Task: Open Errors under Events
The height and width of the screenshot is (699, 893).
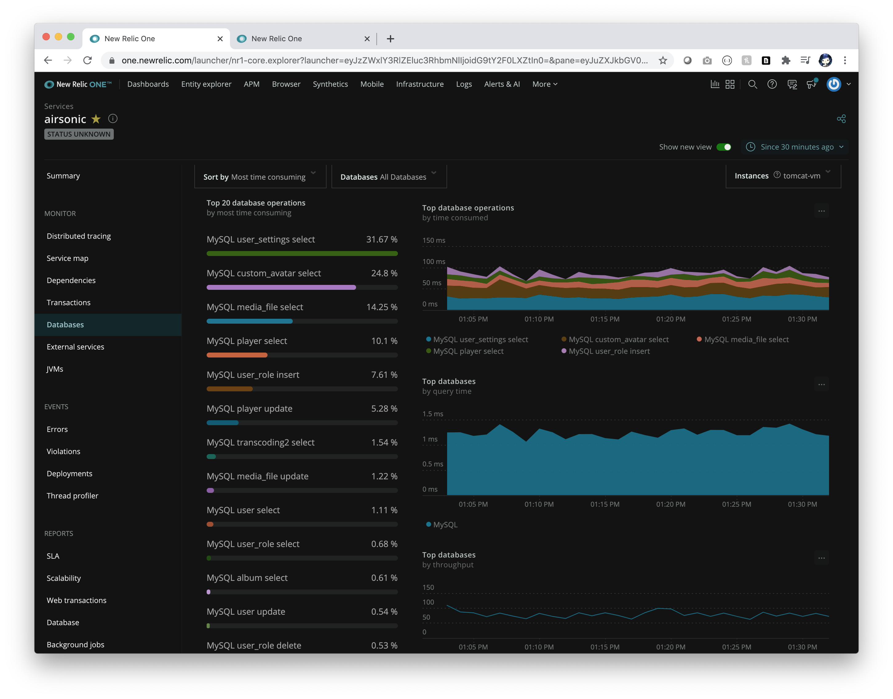Action: coord(57,430)
